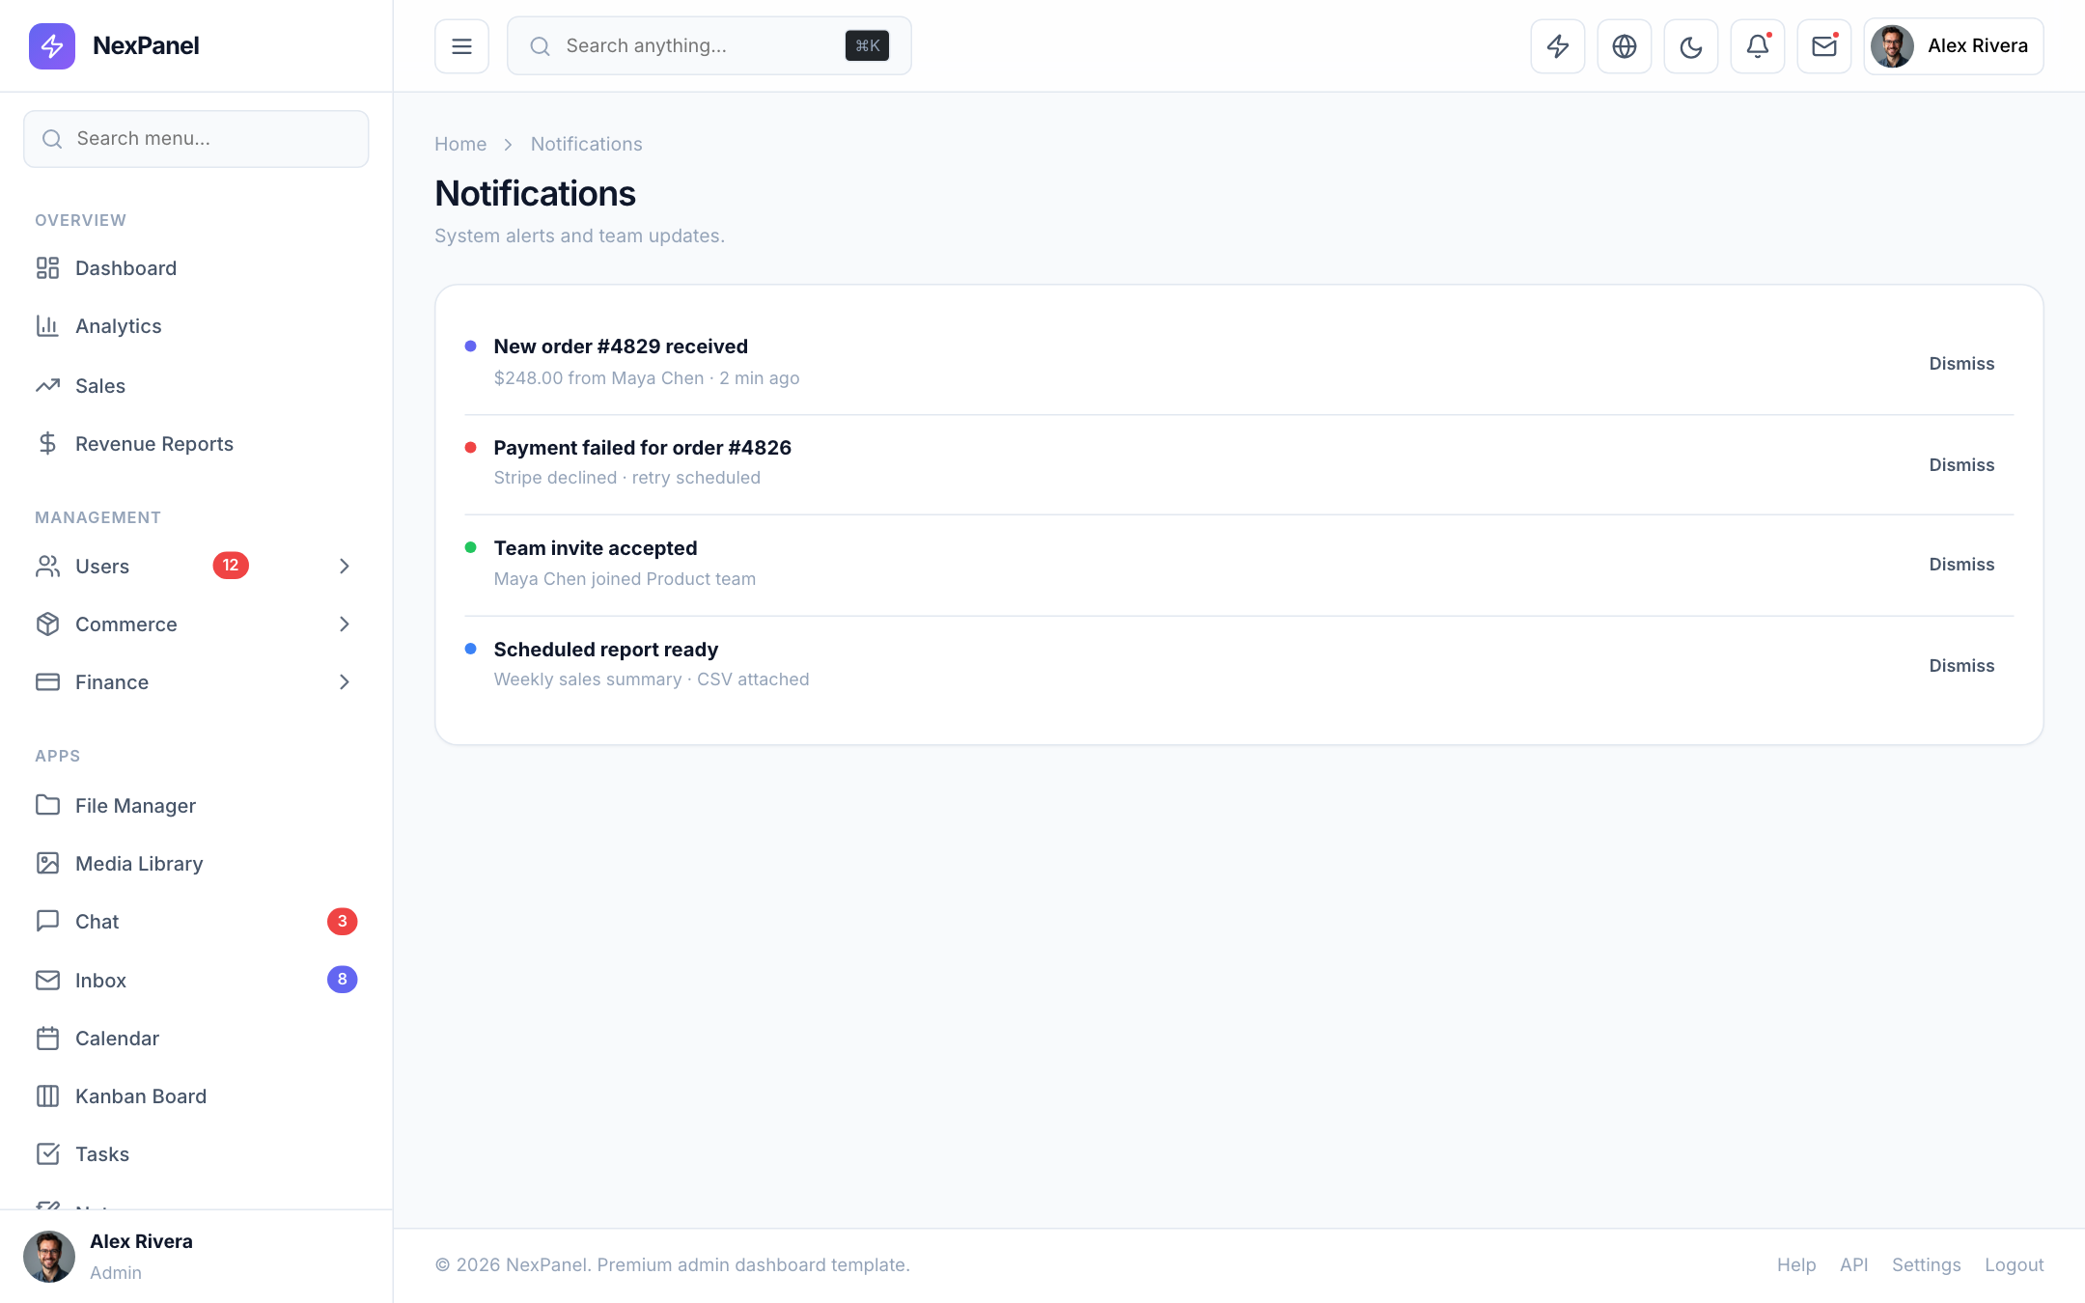2085x1303 pixels.
Task: Open Revenue Reports in the sidebar
Action: 196,443
